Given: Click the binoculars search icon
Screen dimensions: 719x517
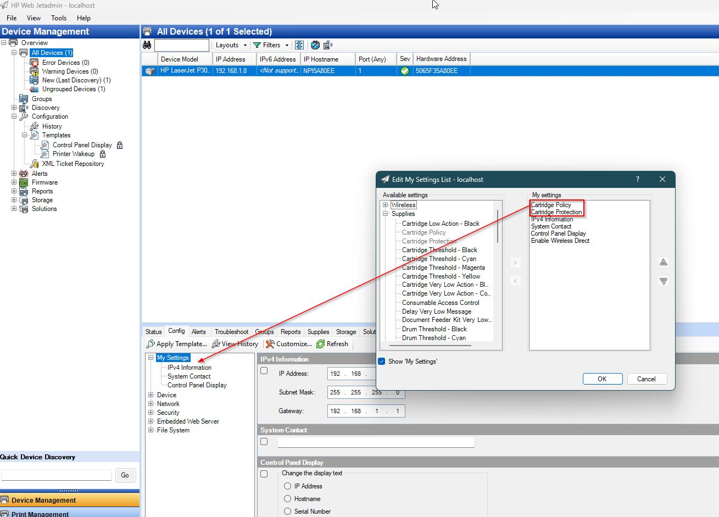Looking at the screenshot, I should (x=147, y=45).
